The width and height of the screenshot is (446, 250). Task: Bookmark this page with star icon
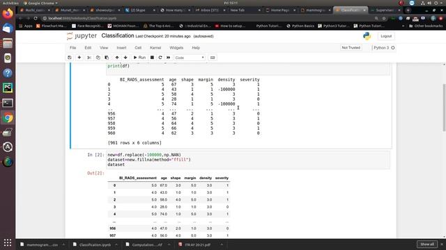click(384, 18)
